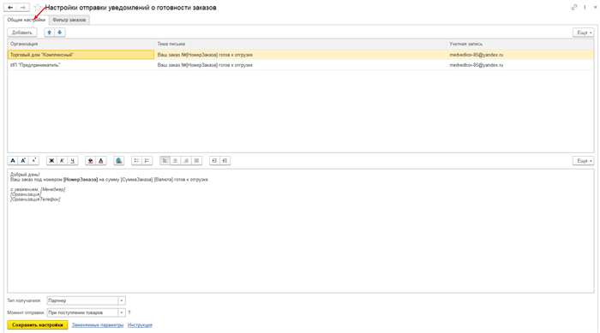600x333 pixels.
Task: Copy link to this form icon
Action: coord(573,7)
